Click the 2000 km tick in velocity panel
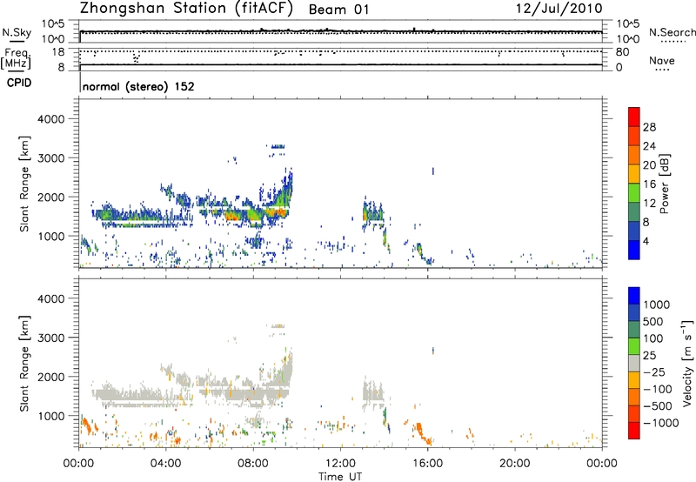 pyautogui.click(x=50, y=377)
